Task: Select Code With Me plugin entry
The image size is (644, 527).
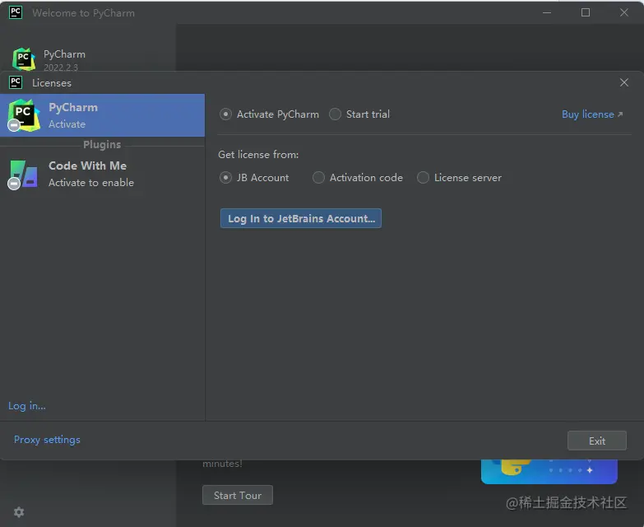Action: tap(102, 174)
